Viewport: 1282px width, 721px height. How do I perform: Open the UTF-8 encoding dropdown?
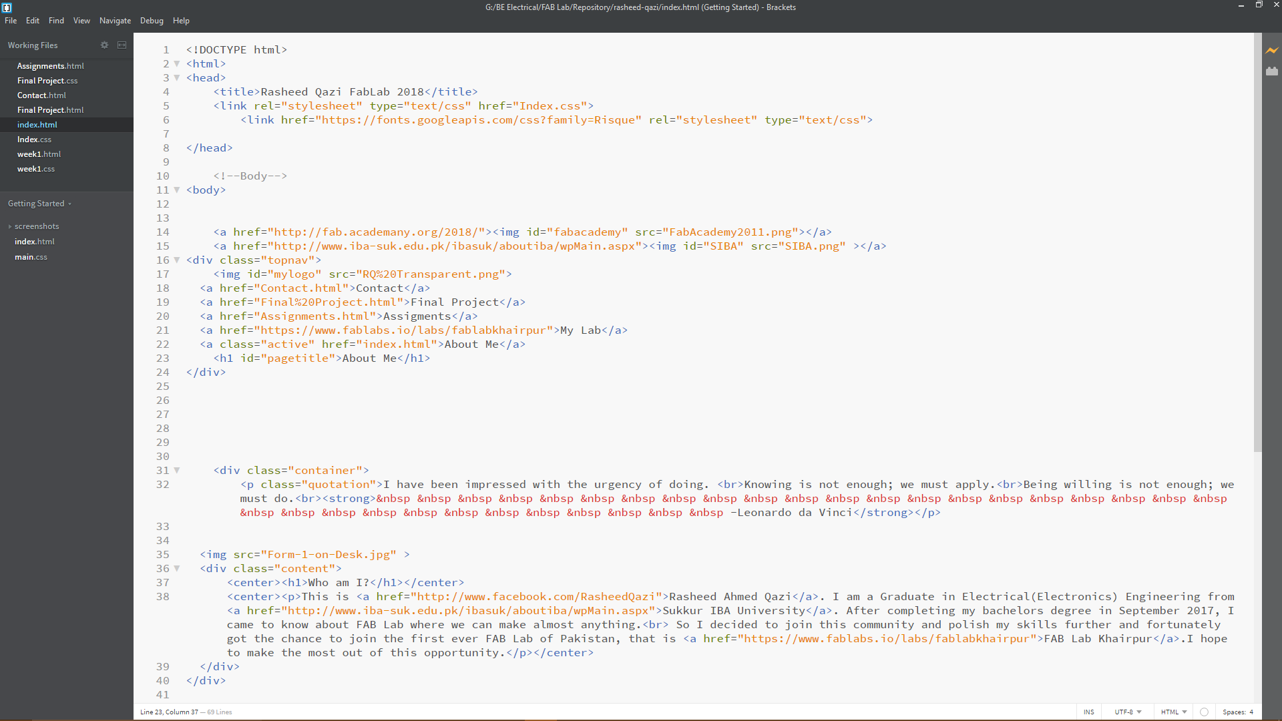tap(1127, 712)
